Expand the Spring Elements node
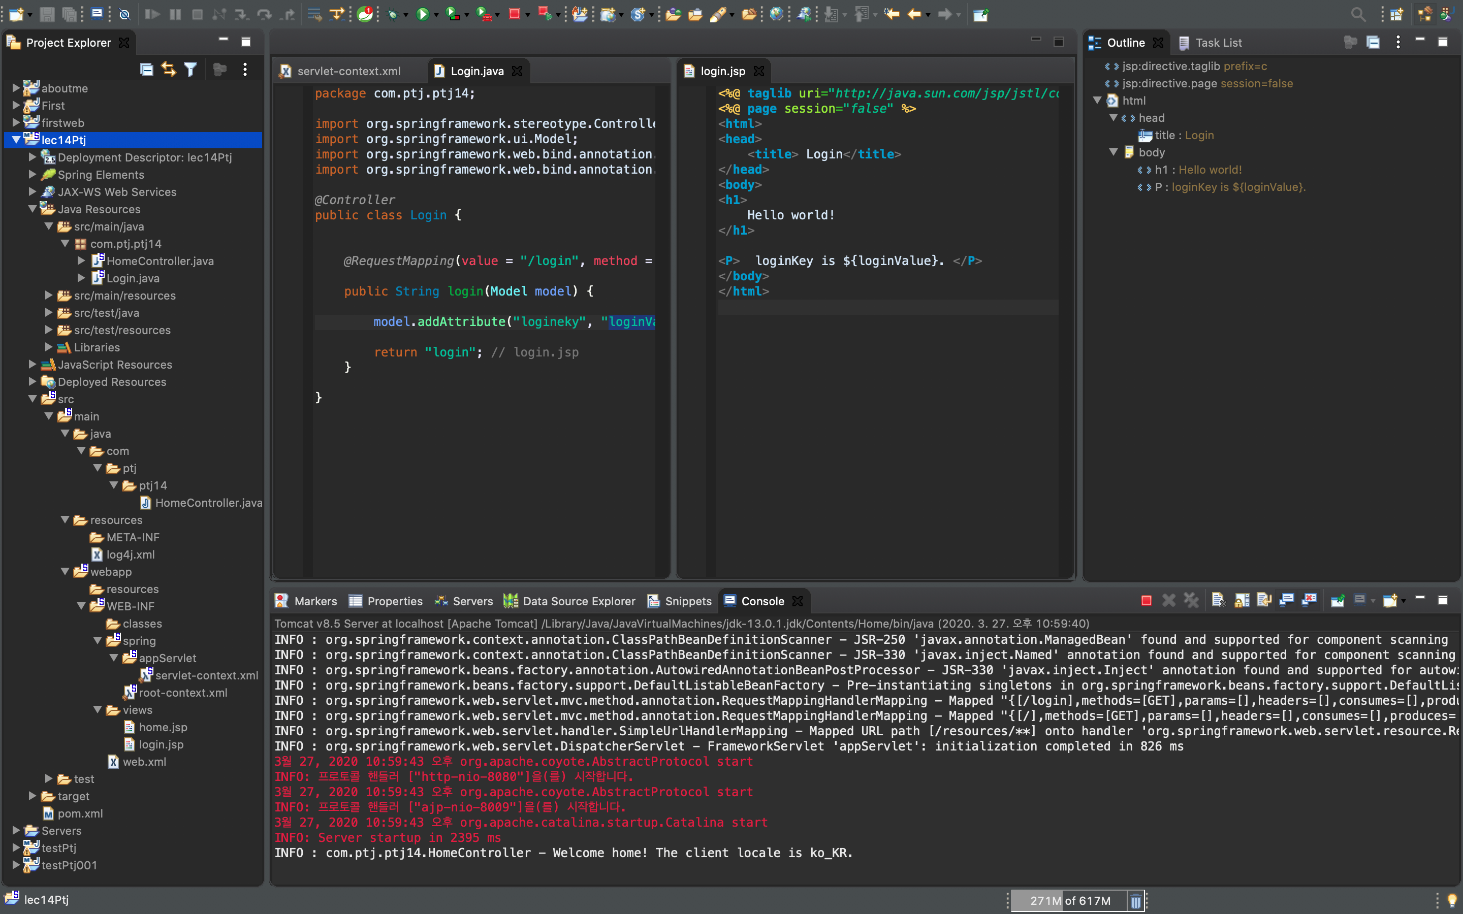The image size is (1463, 914). 33,174
